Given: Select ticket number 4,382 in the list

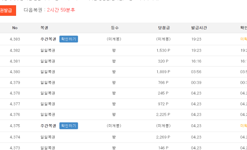Looking at the screenshot, I should pyautogui.click(x=15, y=50).
